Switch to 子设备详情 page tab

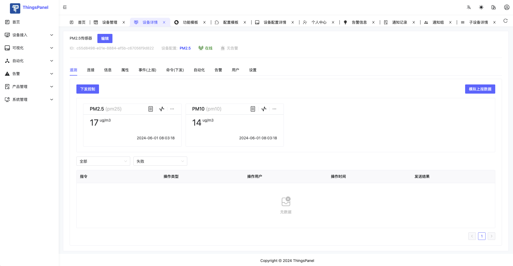478,22
